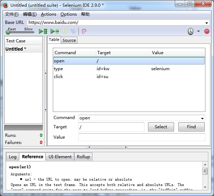The height and width of the screenshot is (196, 214).
Task: Click the Reference panel scroll up arrow
Action: point(205,165)
